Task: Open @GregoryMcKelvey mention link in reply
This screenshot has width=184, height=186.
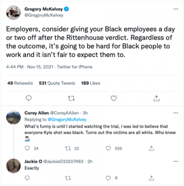Action: (x=67, y=119)
